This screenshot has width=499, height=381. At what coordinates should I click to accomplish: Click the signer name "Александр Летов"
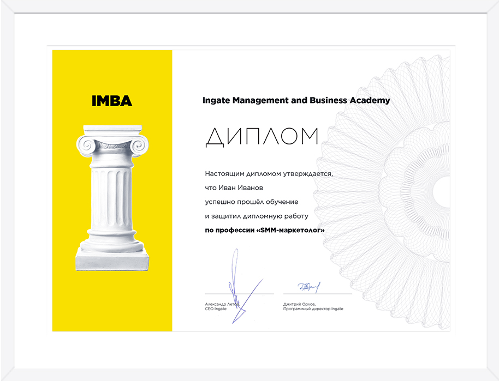pos(222,304)
